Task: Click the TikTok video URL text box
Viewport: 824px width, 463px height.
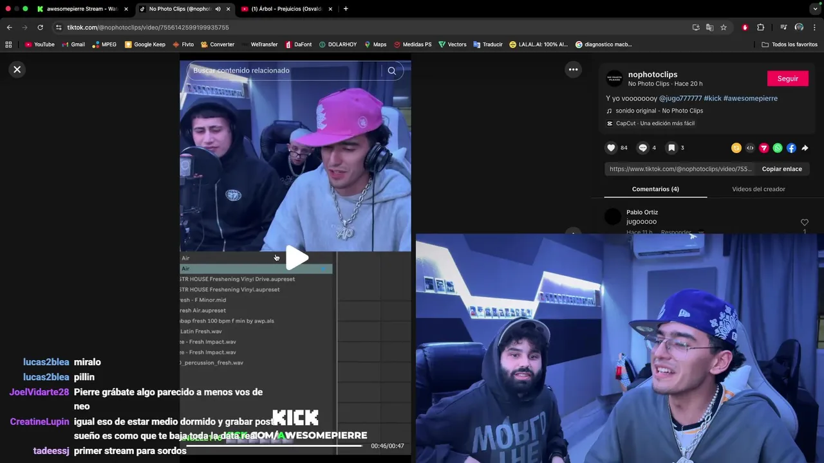Action: click(680, 169)
